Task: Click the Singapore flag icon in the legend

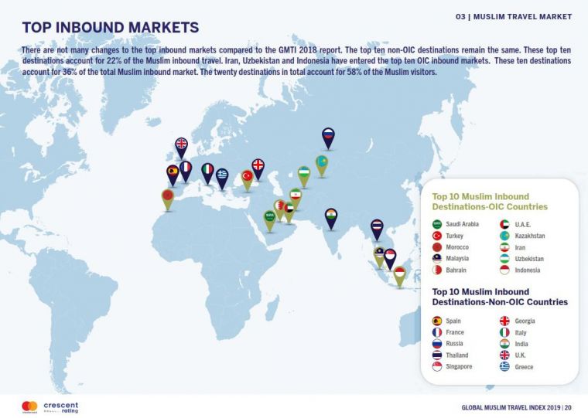Action: click(x=437, y=366)
